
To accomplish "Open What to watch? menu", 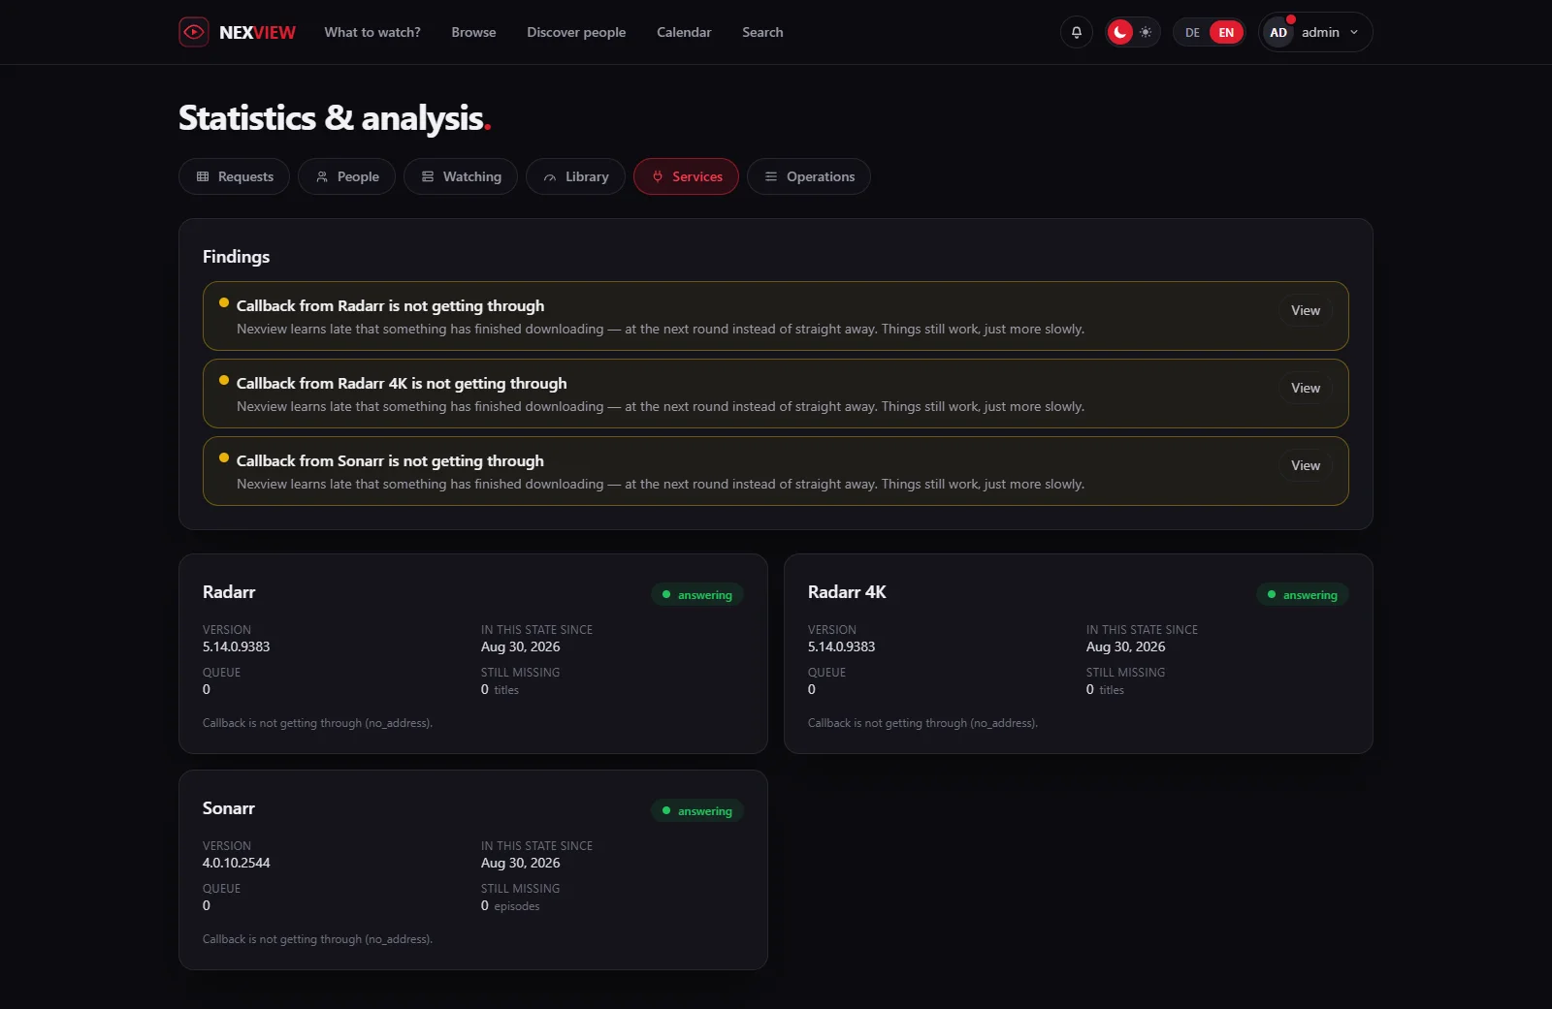I will click(x=372, y=32).
